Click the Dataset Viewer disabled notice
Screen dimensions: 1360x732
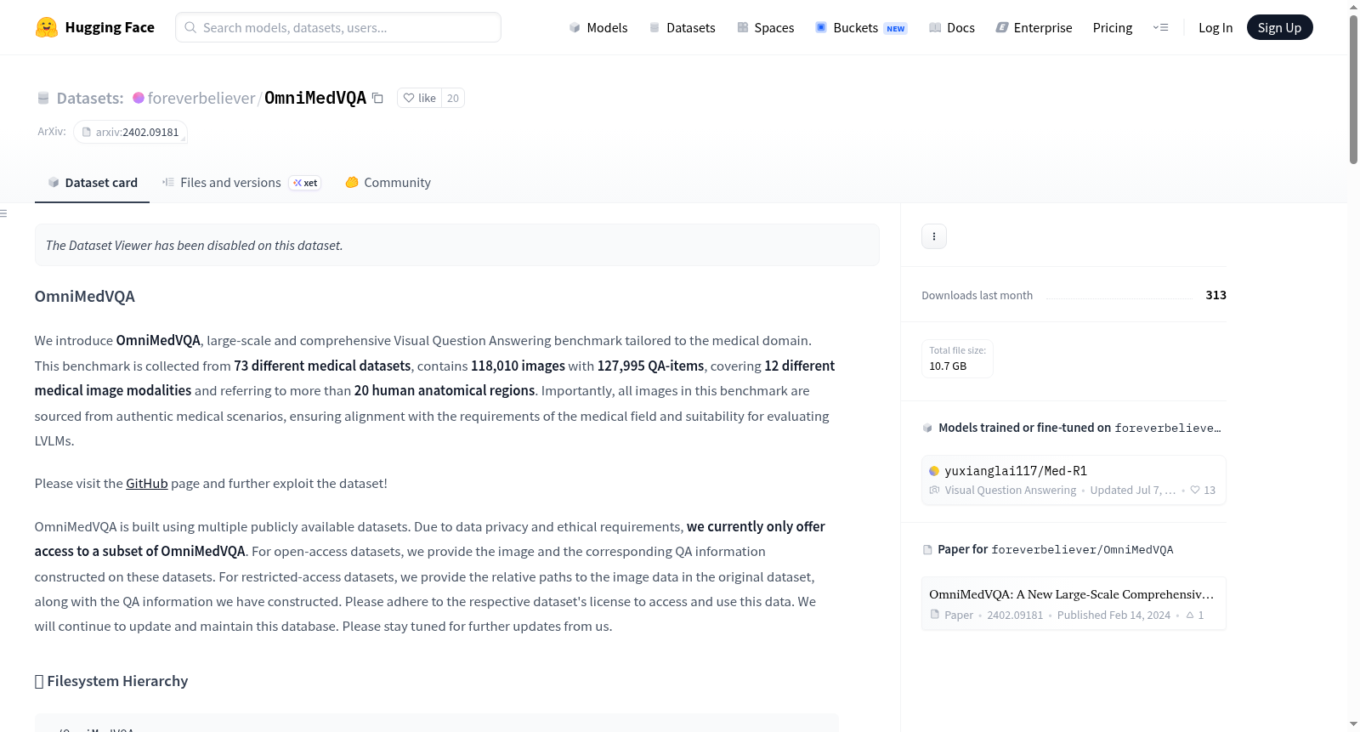[457, 245]
